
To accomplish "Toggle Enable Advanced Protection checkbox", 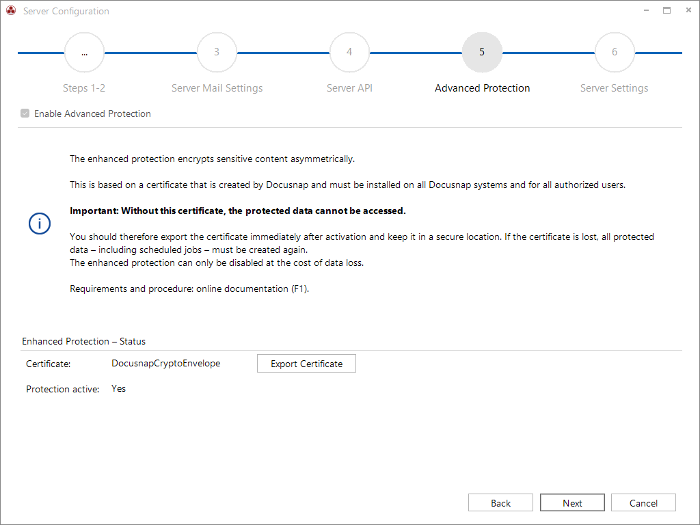I will coord(25,113).
